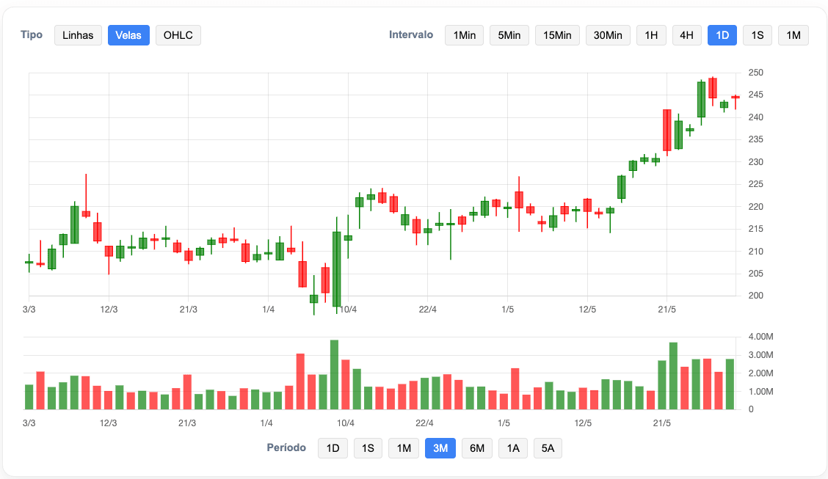Screen dimensions: 828x479
Task: Click the tallest green volume bar
Action: 334,375
